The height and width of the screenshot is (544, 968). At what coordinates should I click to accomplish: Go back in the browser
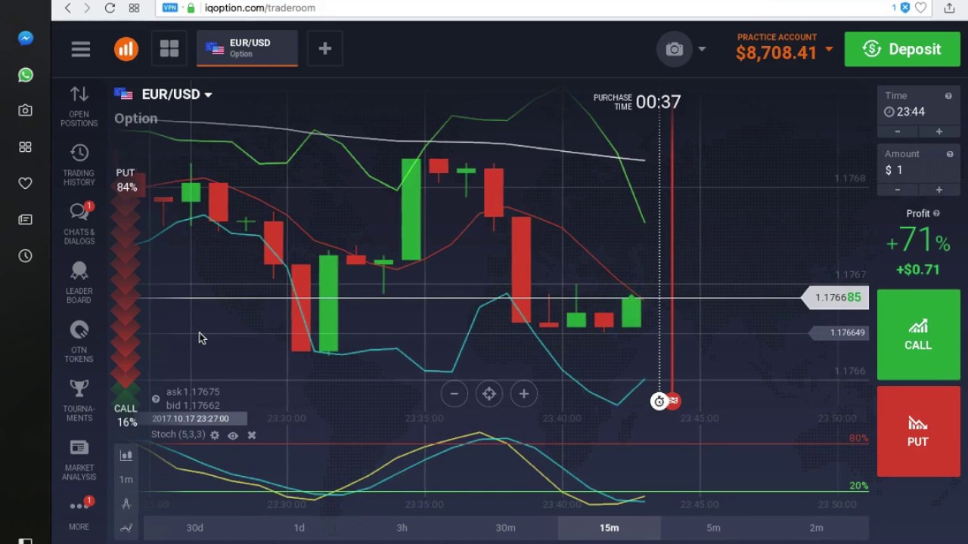68,8
